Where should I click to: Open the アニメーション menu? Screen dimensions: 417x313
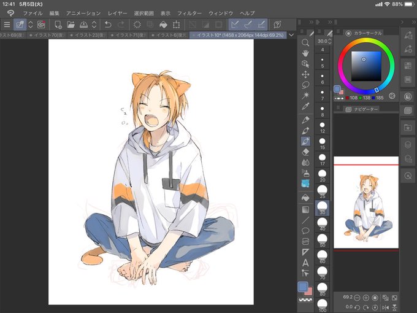click(83, 13)
